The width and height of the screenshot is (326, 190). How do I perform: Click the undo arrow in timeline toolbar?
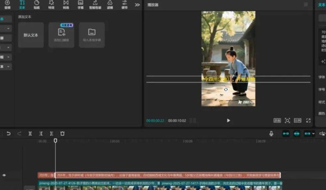click(9, 134)
